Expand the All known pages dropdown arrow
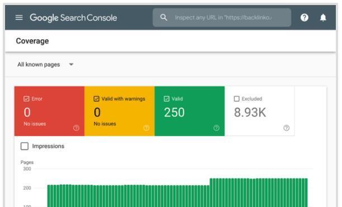 71,64
